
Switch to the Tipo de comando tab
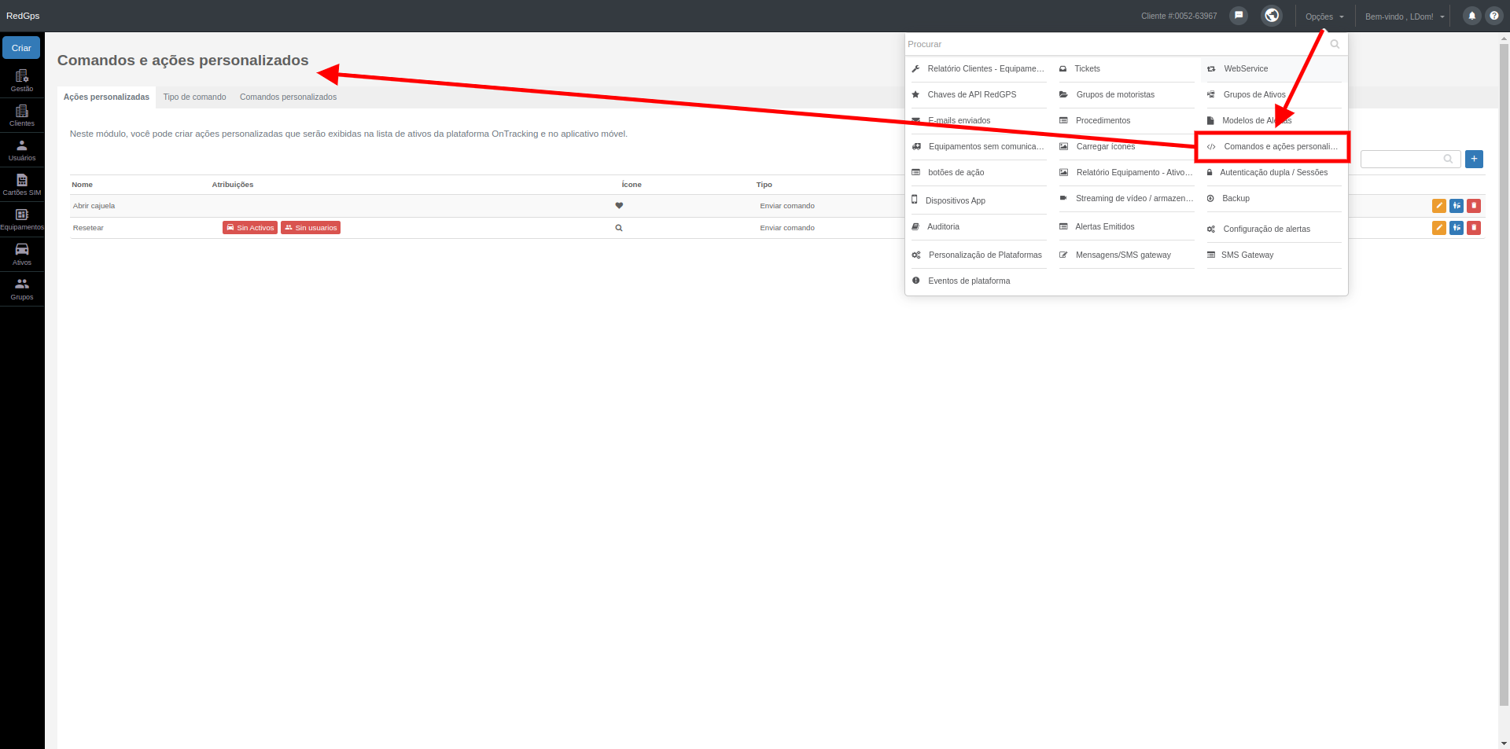pyautogui.click(x=194, y=97)
